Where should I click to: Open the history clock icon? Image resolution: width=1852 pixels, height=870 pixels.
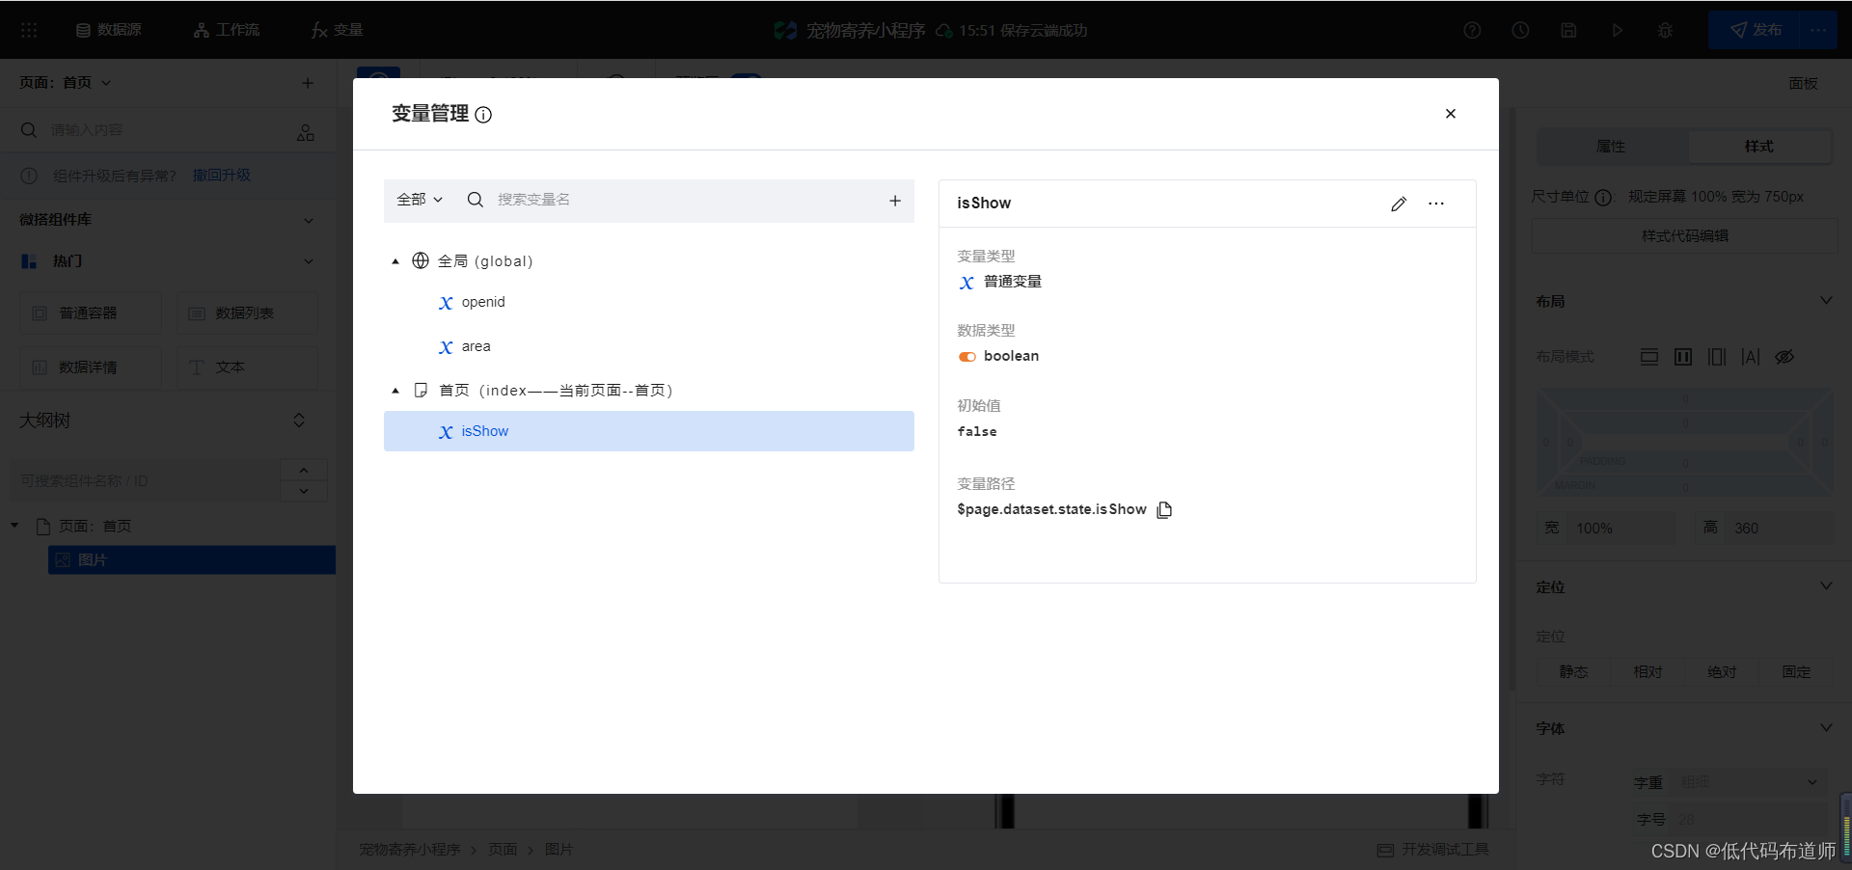1520,30
